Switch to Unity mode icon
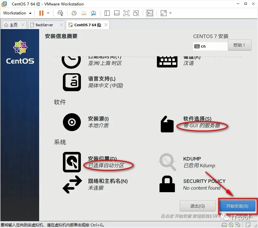Viewport: 258px width, 228px height. (136, 13)
